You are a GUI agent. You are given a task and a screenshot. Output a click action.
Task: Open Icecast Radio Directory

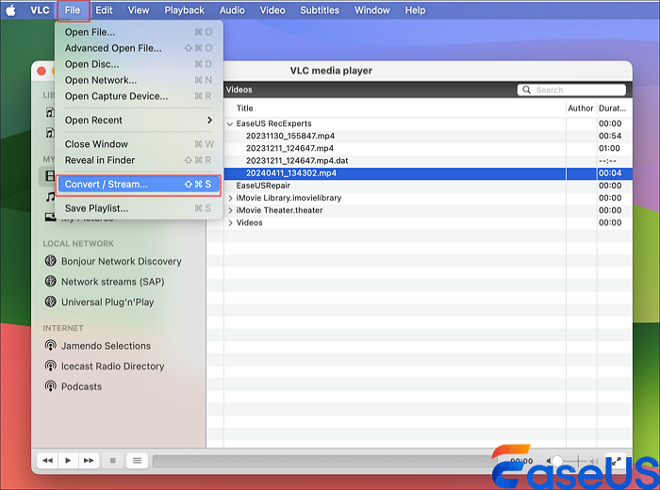click(x=112, y=367)
